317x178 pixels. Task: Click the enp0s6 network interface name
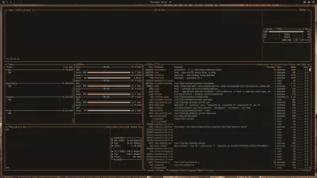[x=134, y=127]
